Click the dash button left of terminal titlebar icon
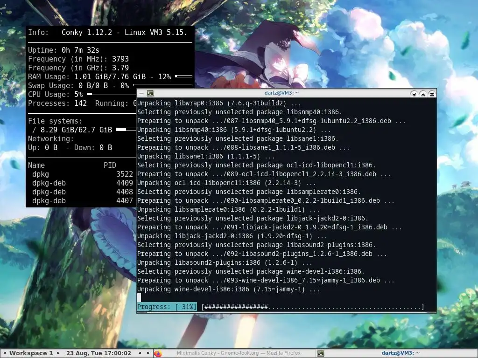 pos(142,93)
